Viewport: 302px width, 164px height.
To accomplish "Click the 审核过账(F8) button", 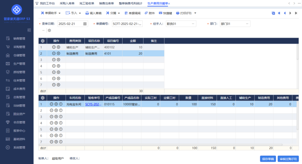I will tap(288, 159).
